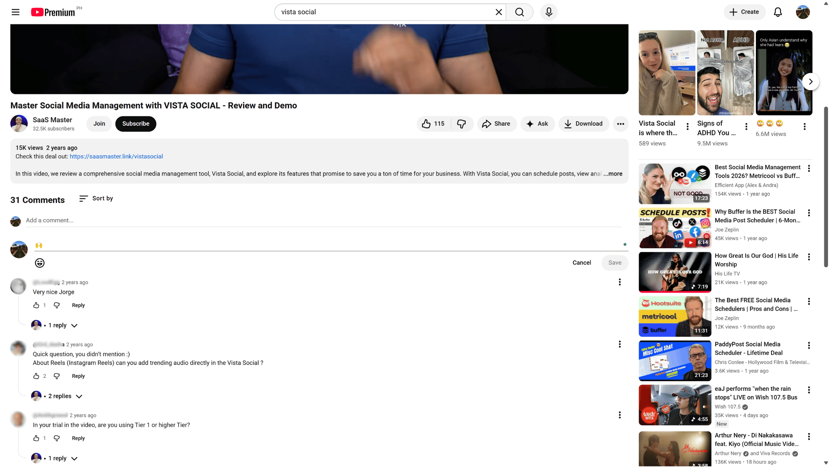Dislike the video with thumbs down
Image resolution: width=830 pixels, height=467 pixels.
[461, 124]
